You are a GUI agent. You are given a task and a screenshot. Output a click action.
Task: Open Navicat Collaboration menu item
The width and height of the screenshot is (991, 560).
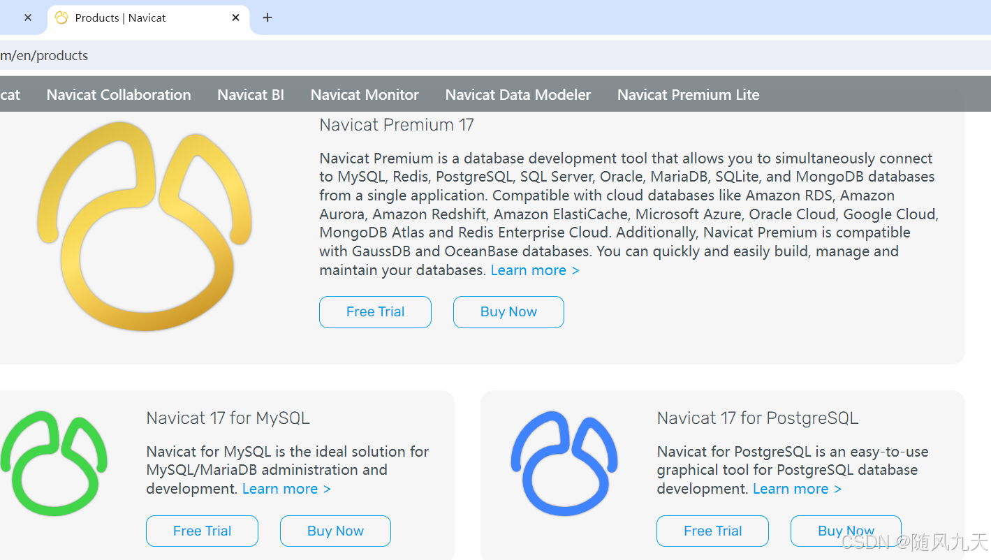point(119,95)
